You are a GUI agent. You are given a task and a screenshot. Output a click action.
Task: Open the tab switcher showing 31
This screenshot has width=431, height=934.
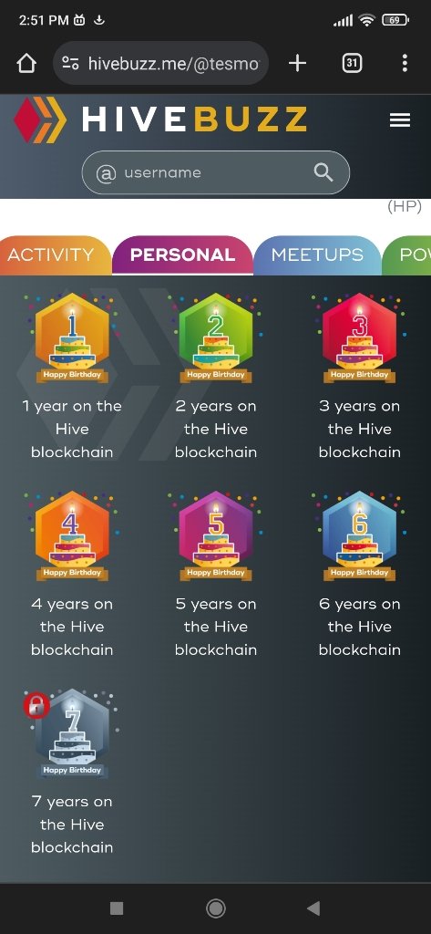[x=352, y=63]
